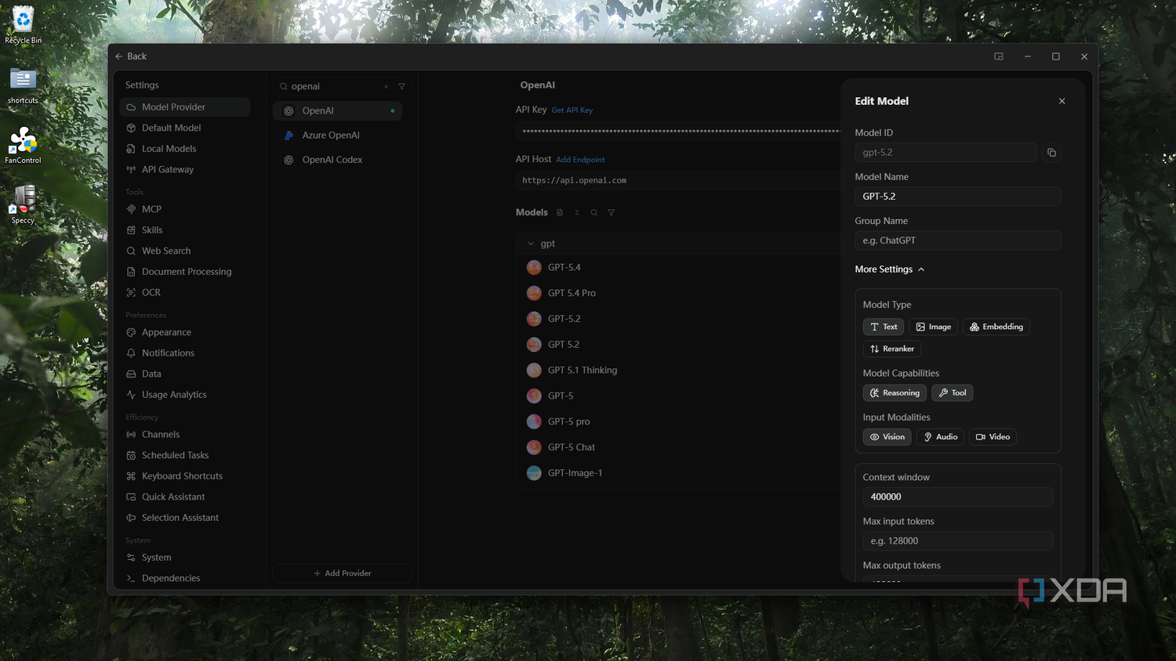Open Usage Analytics
The height and width of the screenshot is (661, 1176).
click(x=185, y=395)
